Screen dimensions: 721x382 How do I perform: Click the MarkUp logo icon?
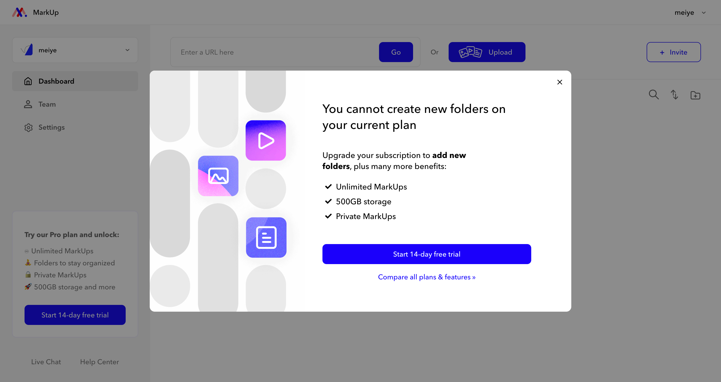point(19,12)
